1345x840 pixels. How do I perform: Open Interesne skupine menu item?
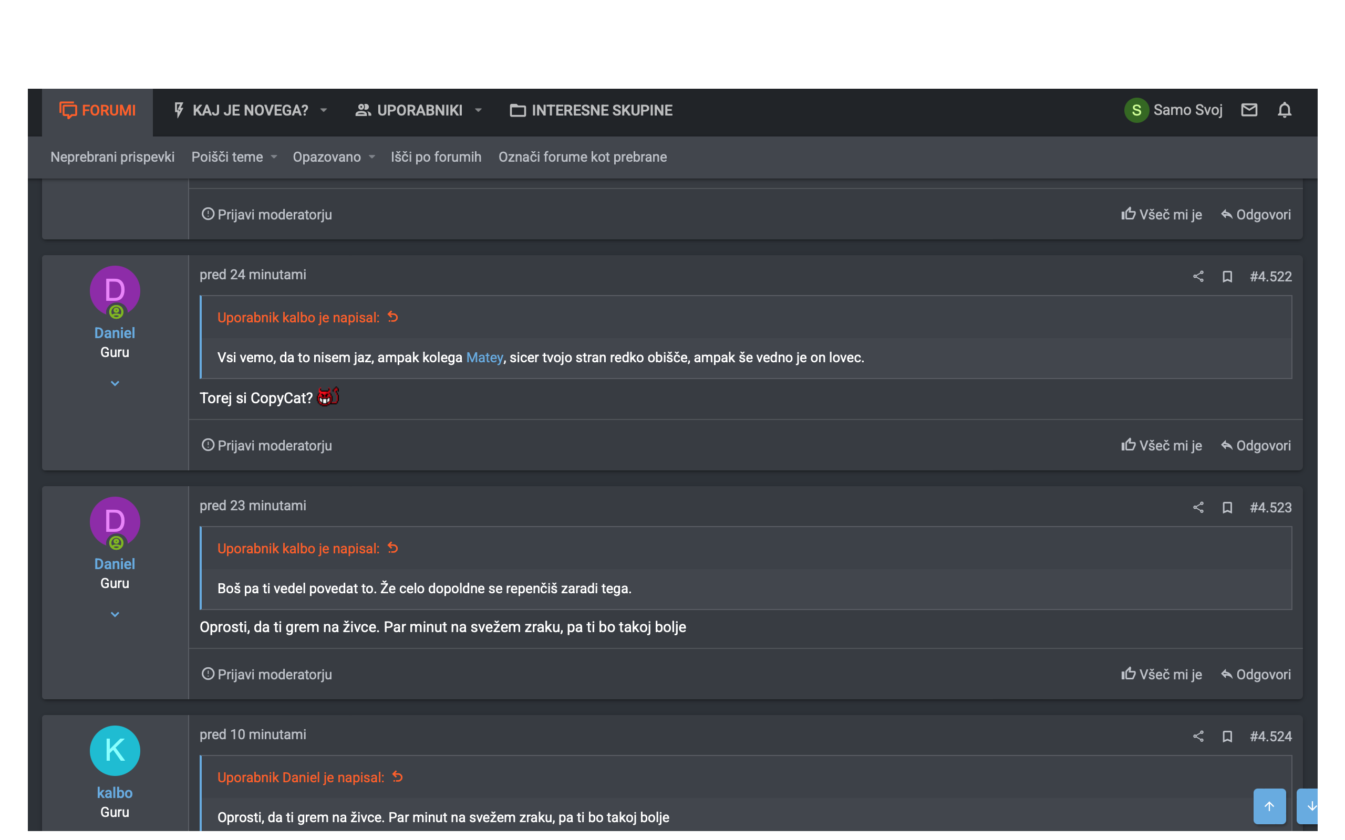[x=591, y=110]
